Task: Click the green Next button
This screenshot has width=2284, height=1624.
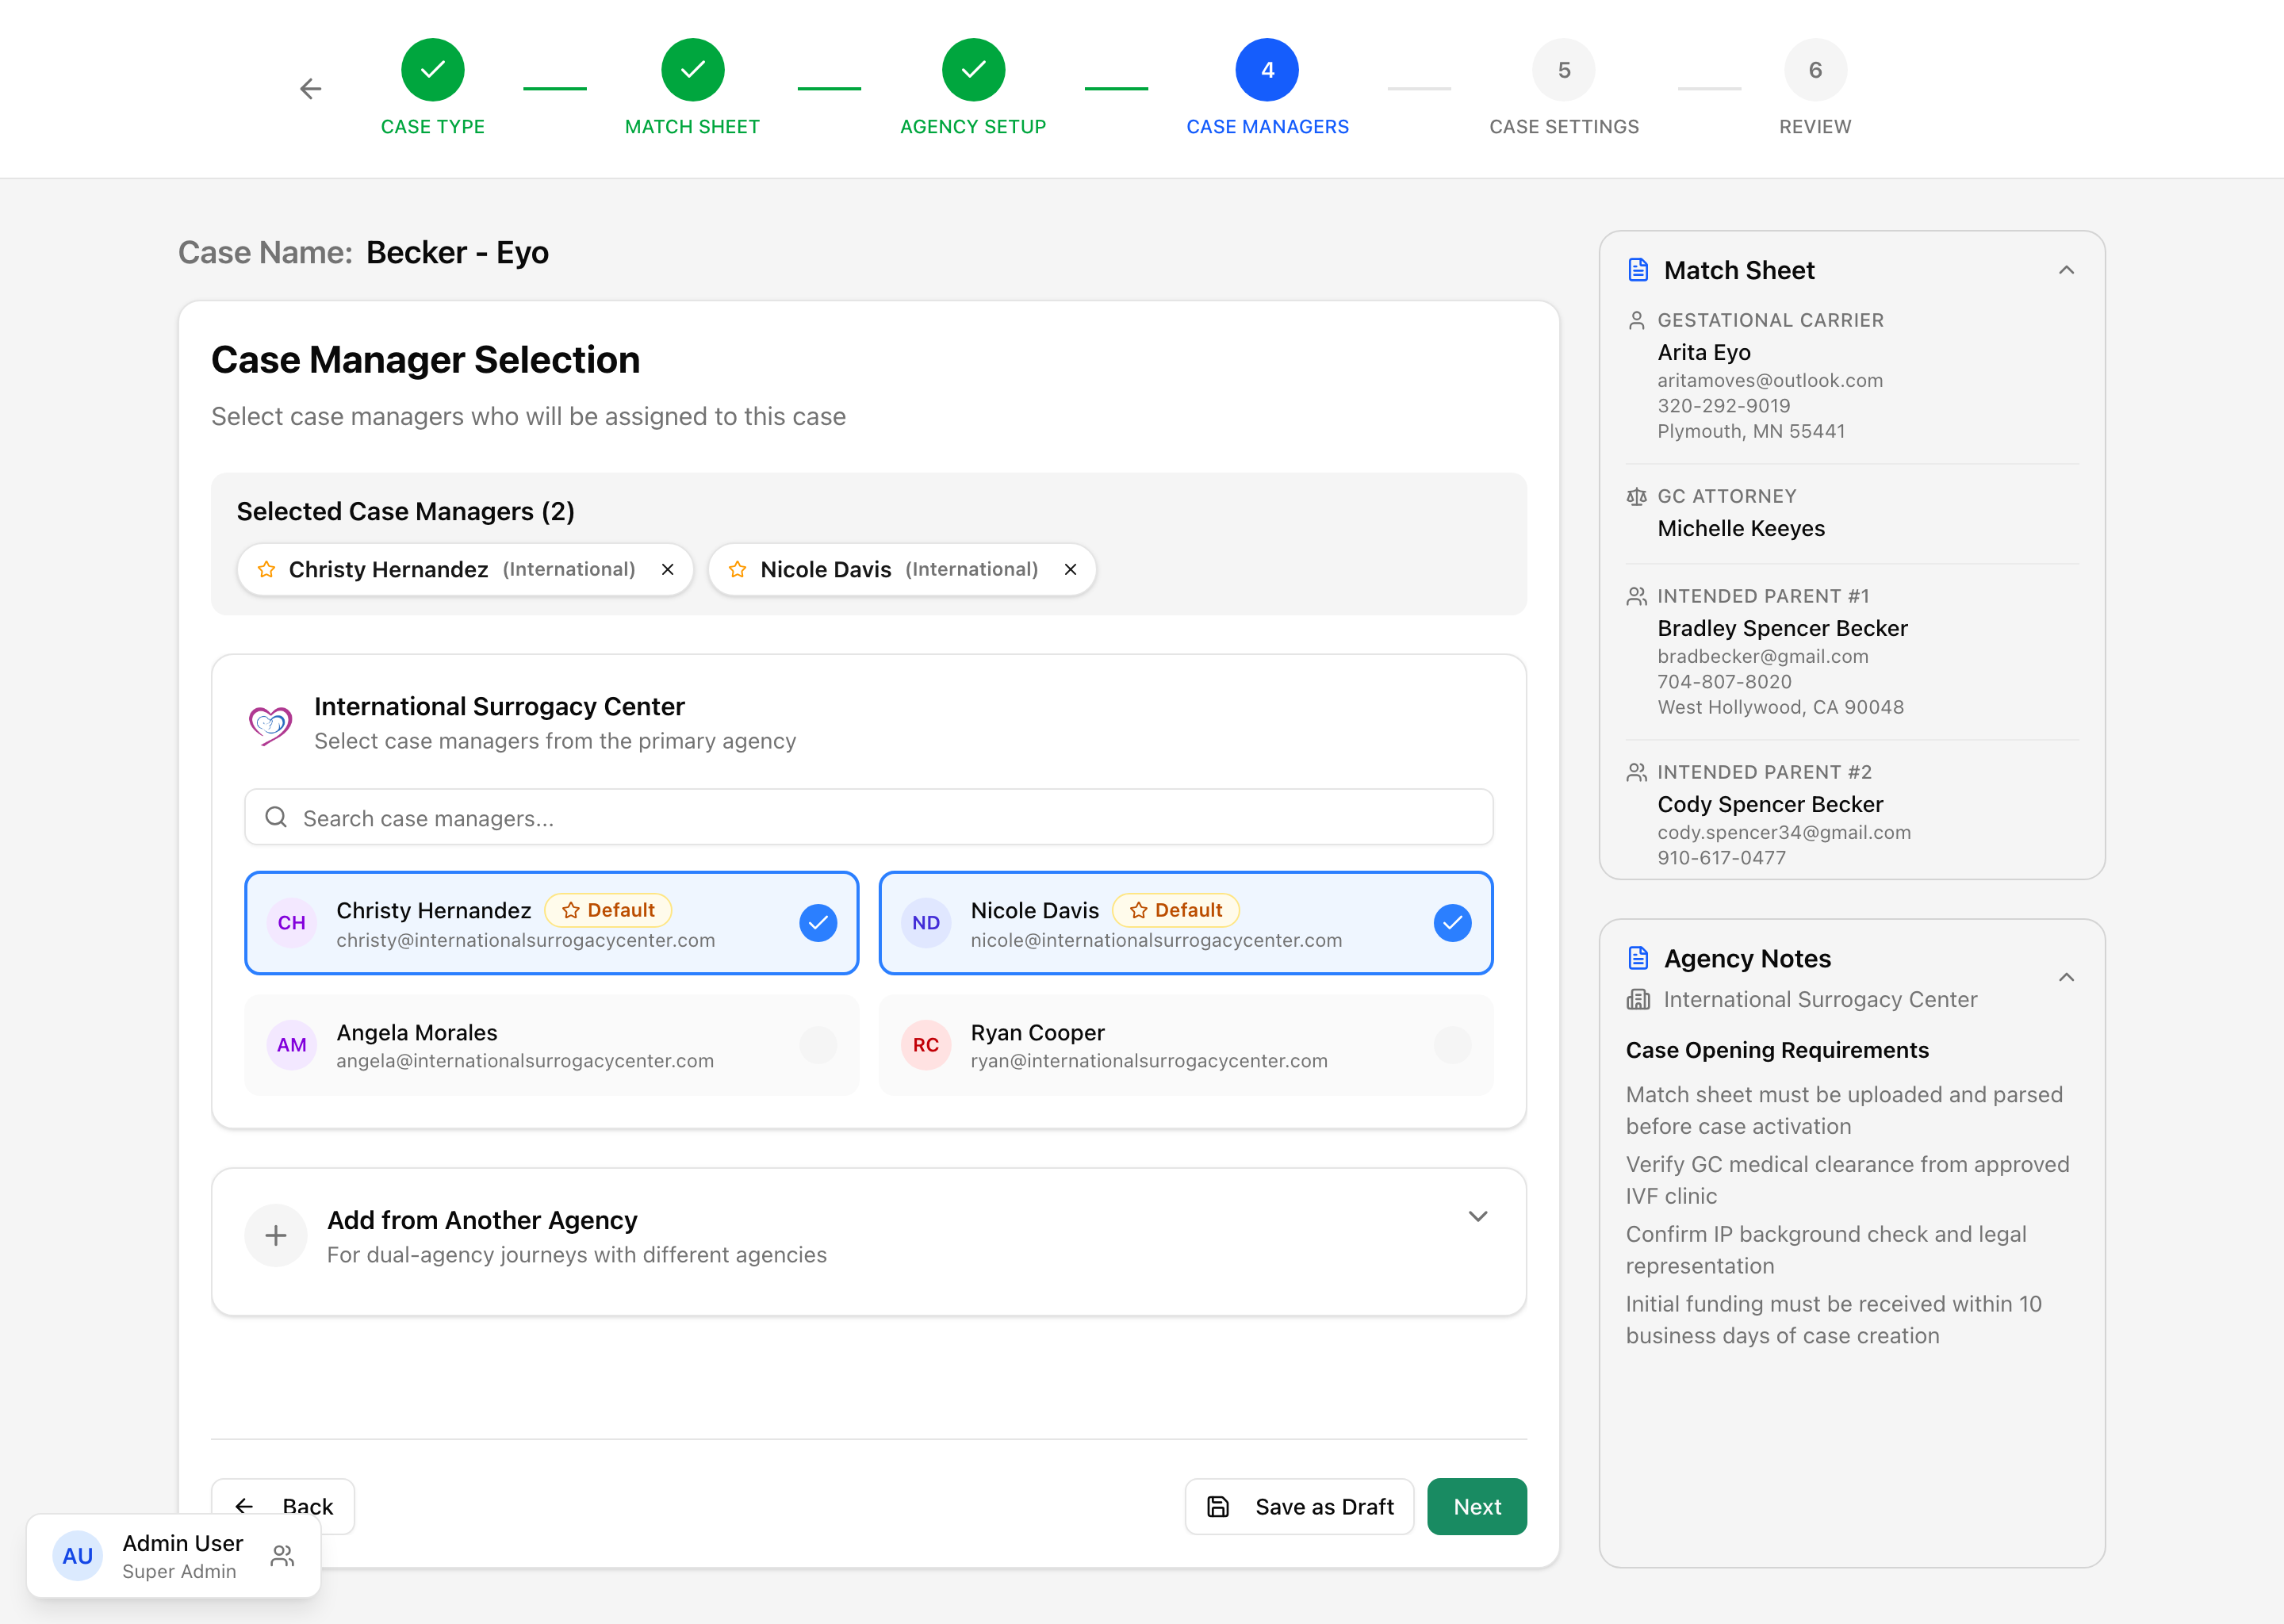Action: pyautogui.click(x=1477, y=1506)
